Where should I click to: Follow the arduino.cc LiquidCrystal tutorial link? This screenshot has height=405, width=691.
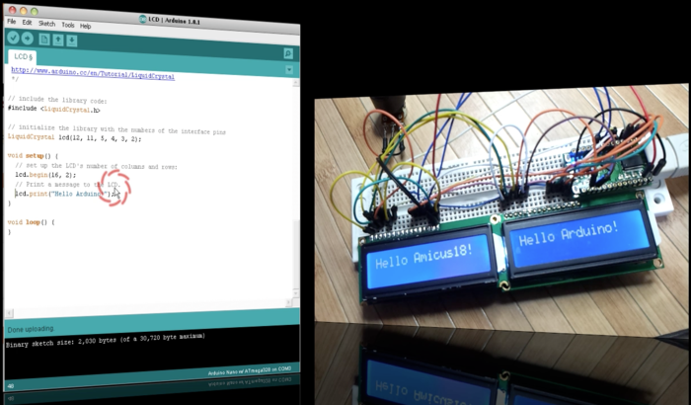point(93,73)
